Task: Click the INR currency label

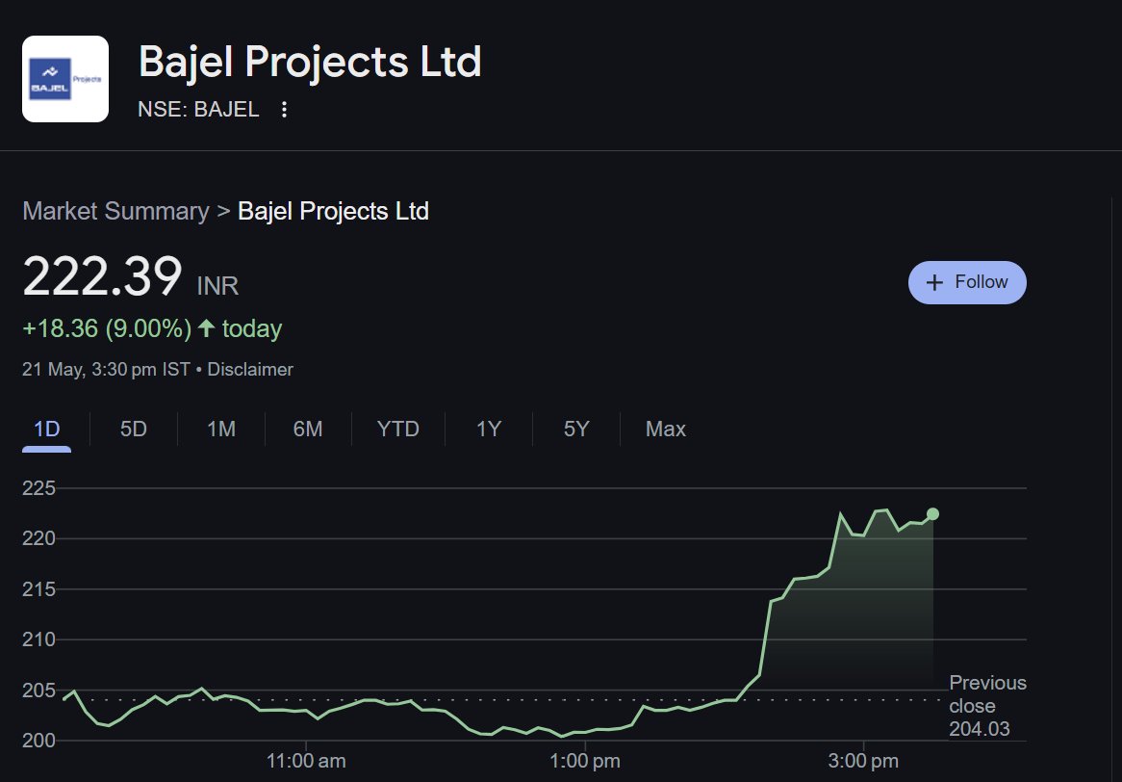Action: point(217,286)
